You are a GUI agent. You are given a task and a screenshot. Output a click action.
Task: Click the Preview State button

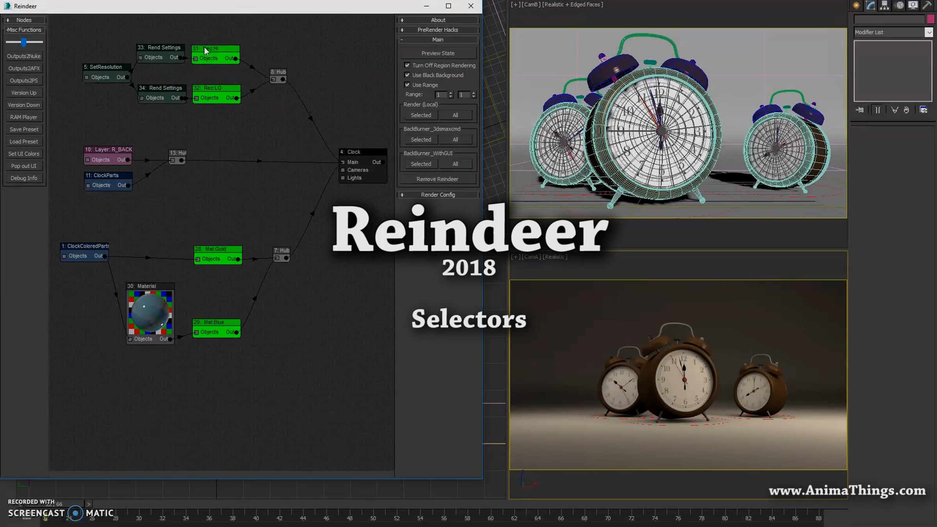tap(438, 53)
